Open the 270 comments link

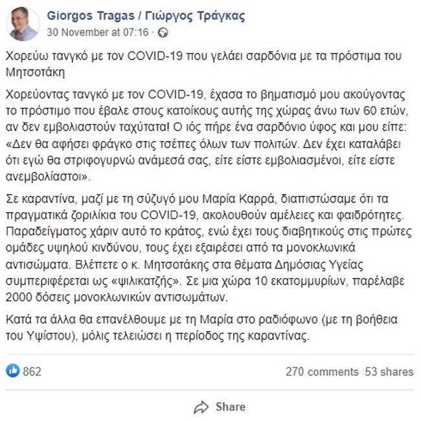tap(321, 372)
